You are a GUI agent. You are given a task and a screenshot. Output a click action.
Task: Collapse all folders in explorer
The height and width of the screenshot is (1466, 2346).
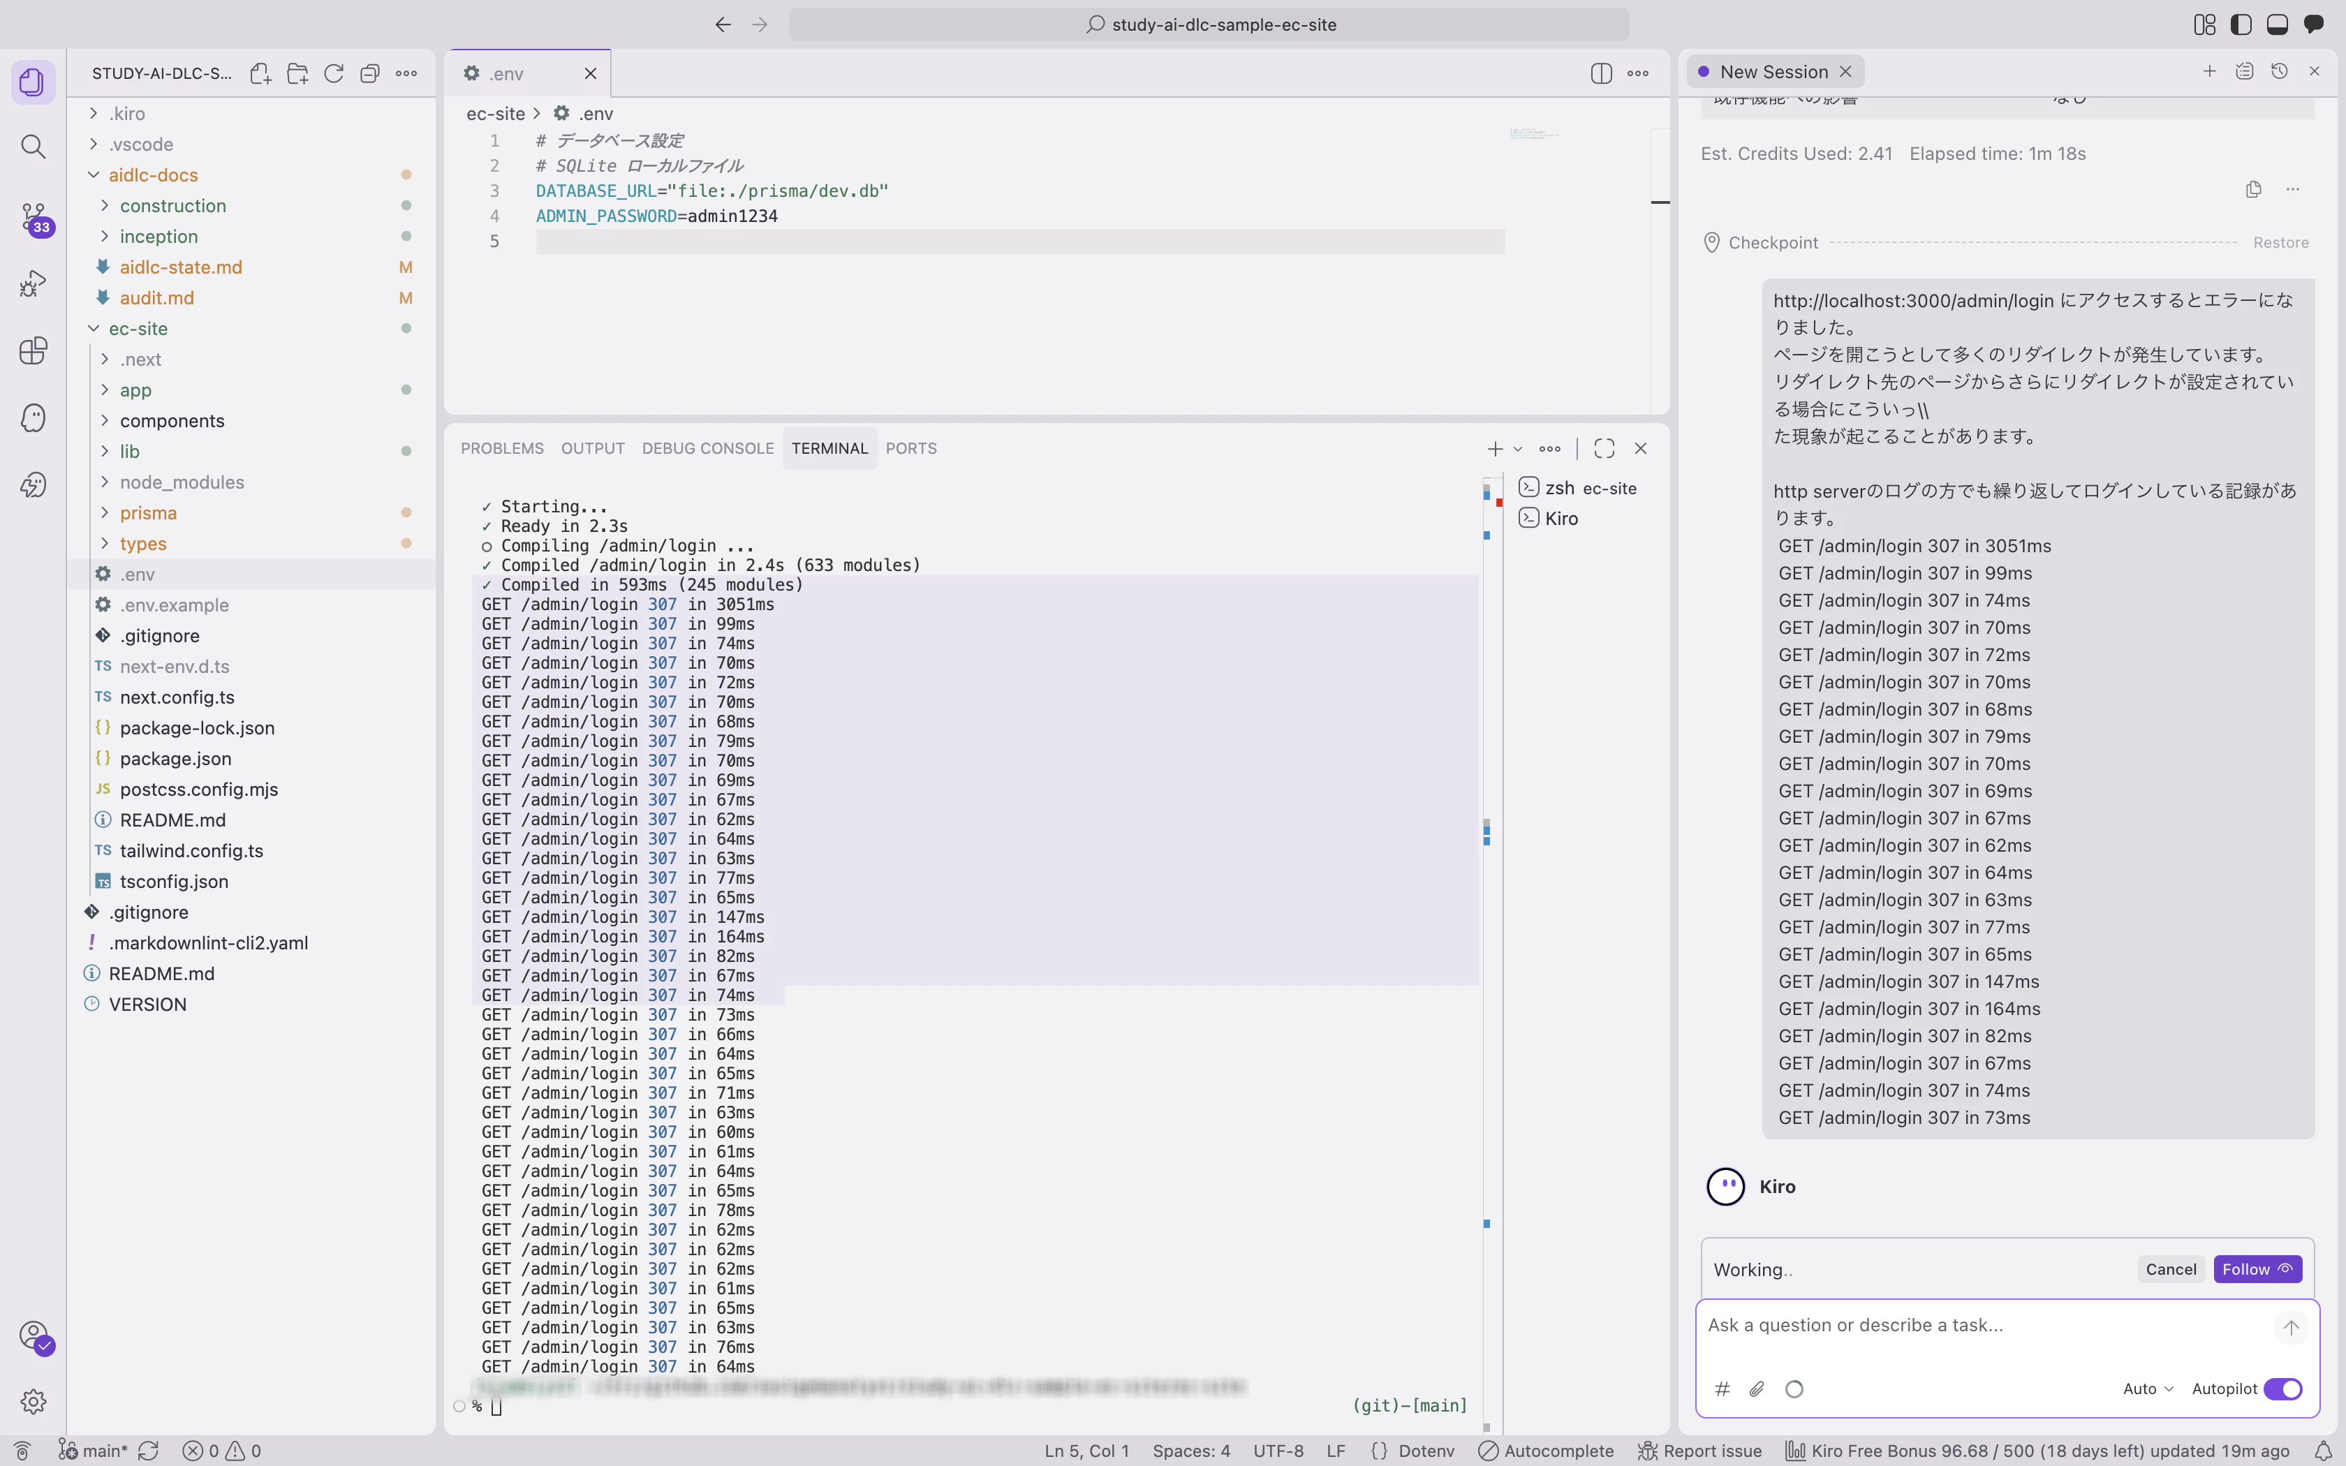pyautogui.click(x=369, y=74)
